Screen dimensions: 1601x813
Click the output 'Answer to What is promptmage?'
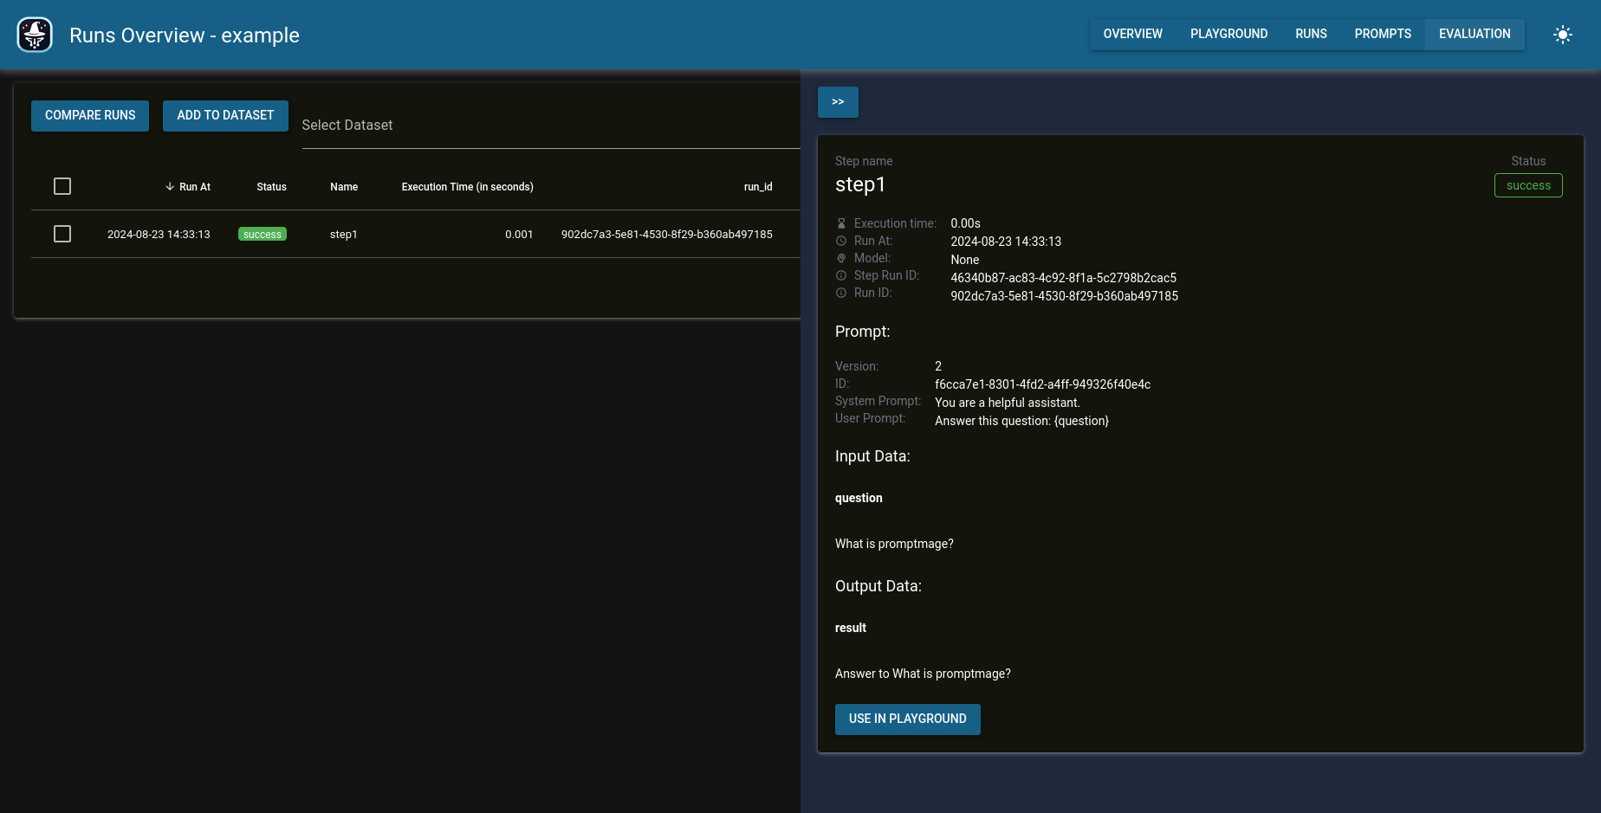coord(923,674)
